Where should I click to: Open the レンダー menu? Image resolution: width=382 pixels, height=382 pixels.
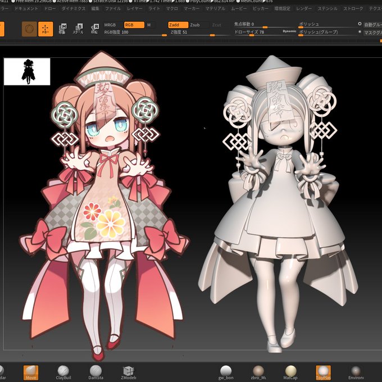pos(304,8)
